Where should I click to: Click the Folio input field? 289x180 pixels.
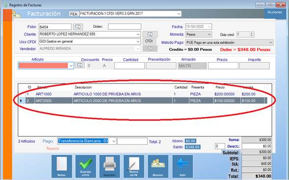55,27
